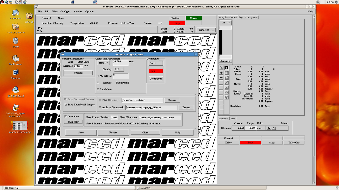
Task: Click the Revert button
Action: click(113, 132)
